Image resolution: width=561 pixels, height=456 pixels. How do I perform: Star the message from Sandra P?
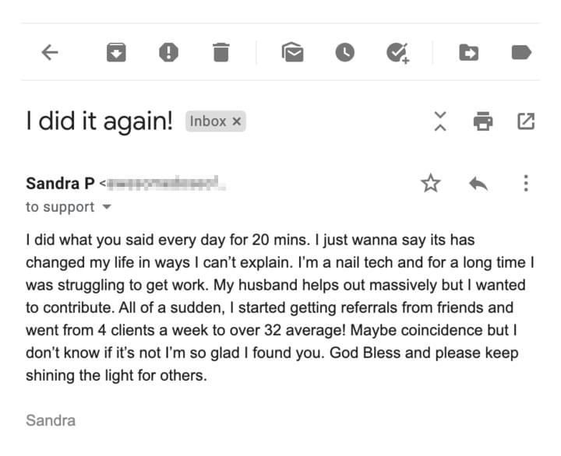click(x=431, y=184)
